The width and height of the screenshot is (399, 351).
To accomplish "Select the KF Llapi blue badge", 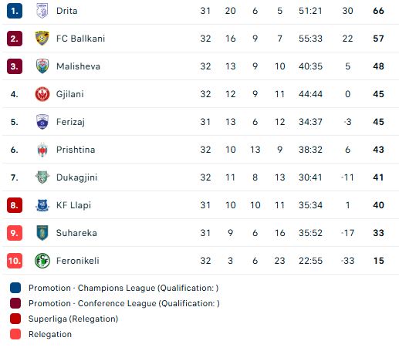I will [42, 205].
